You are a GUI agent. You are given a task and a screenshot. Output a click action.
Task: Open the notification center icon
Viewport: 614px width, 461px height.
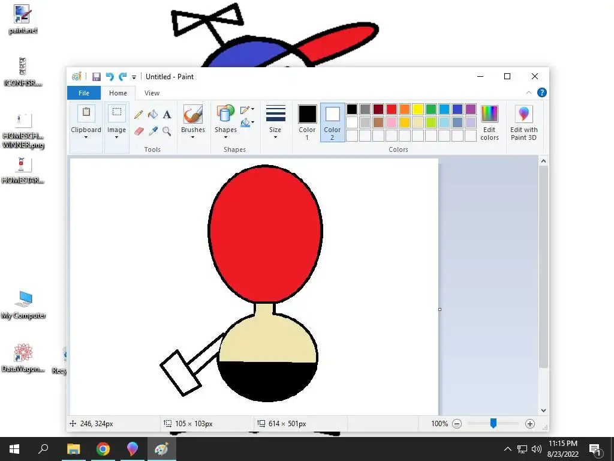[595, 449]
